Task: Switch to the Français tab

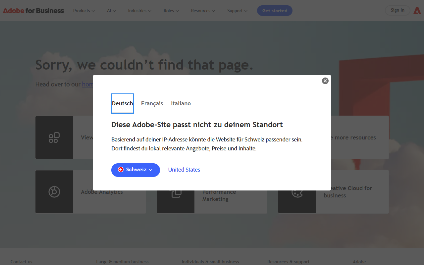Action: click(152, 103)
